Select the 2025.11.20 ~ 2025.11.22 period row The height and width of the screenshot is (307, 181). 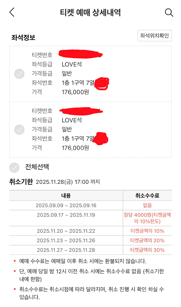(66, 231)
